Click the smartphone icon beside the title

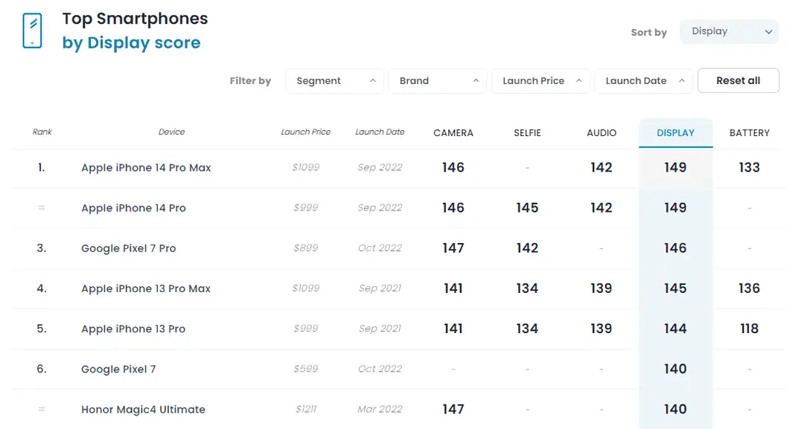coord(32,30)
